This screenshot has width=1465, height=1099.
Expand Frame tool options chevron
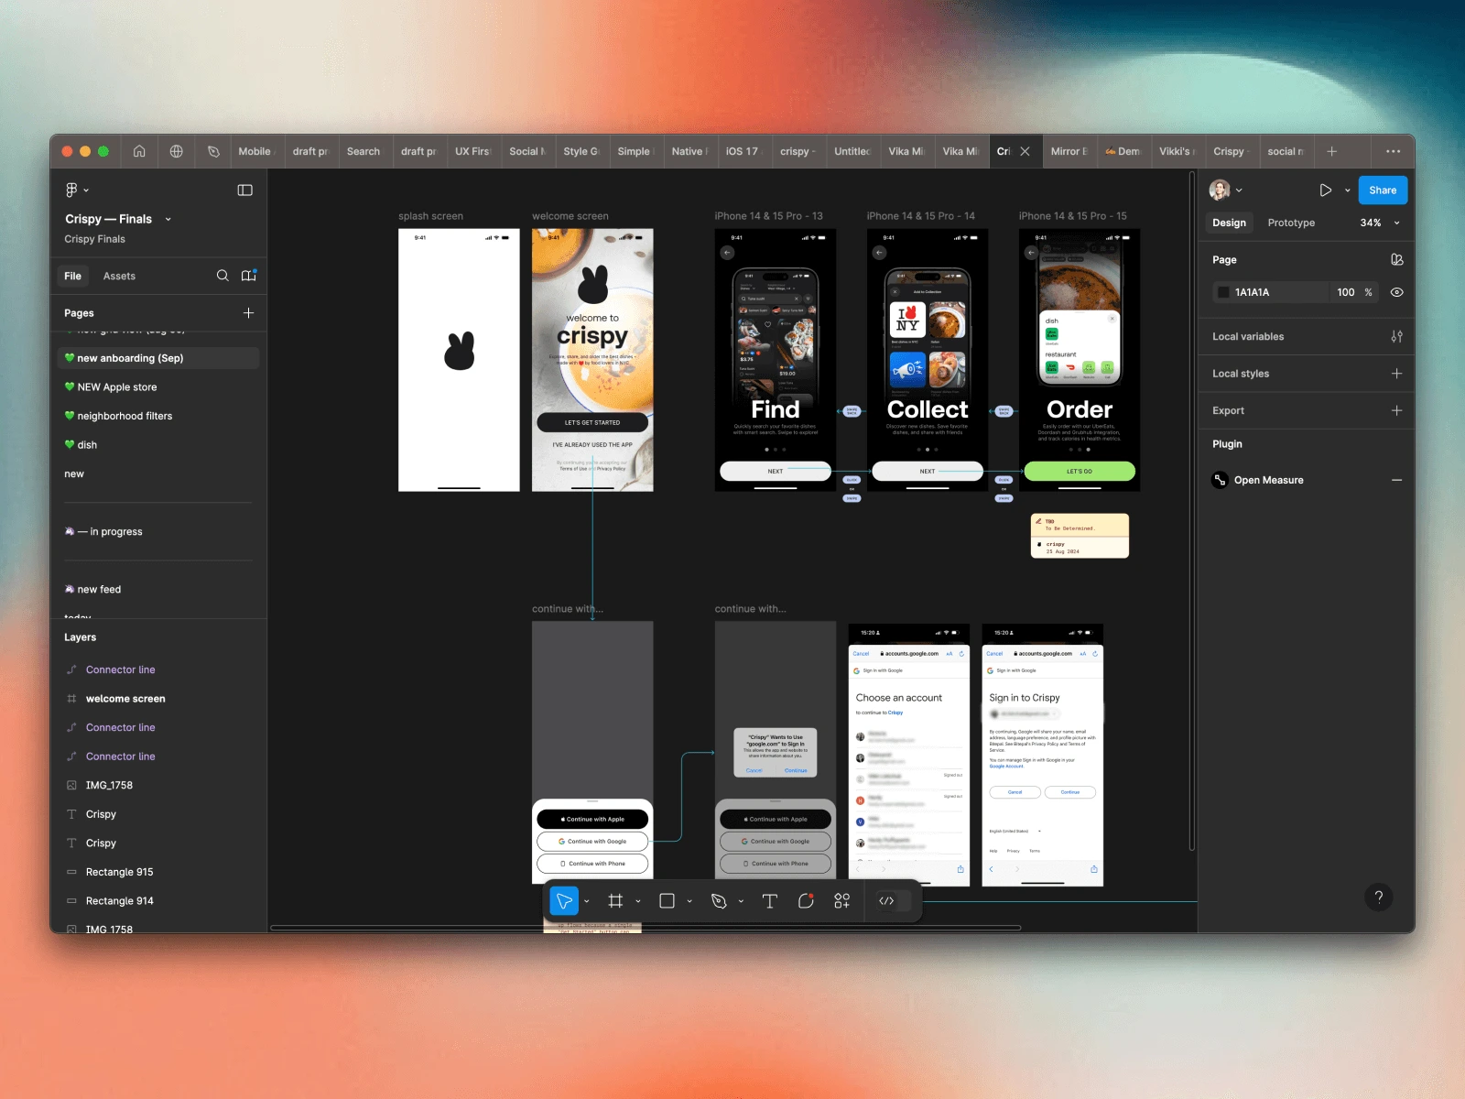638,901
